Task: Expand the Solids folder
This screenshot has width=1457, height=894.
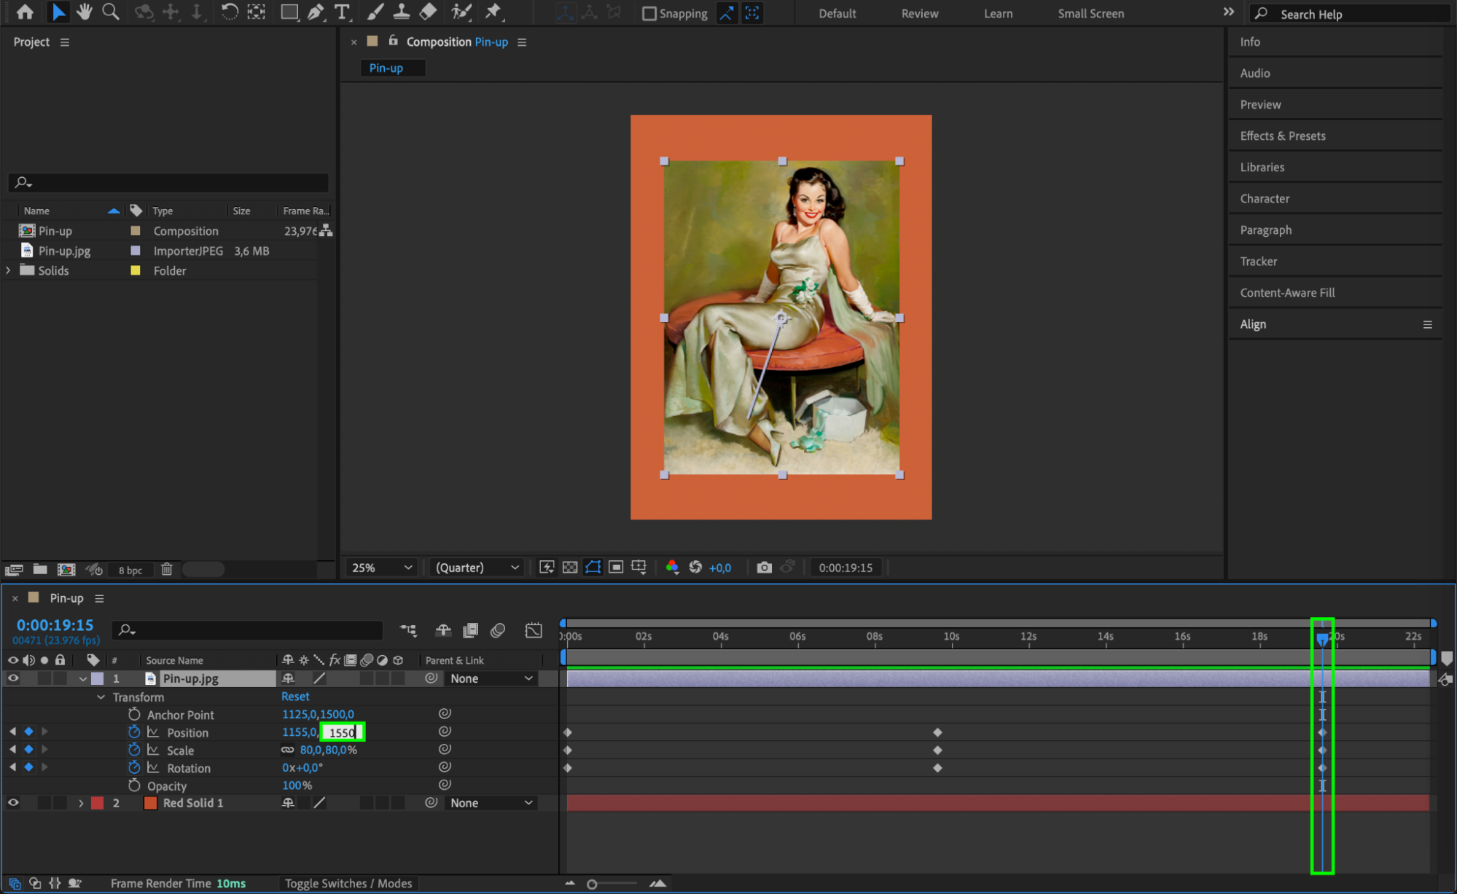Action: click(9, 270)
